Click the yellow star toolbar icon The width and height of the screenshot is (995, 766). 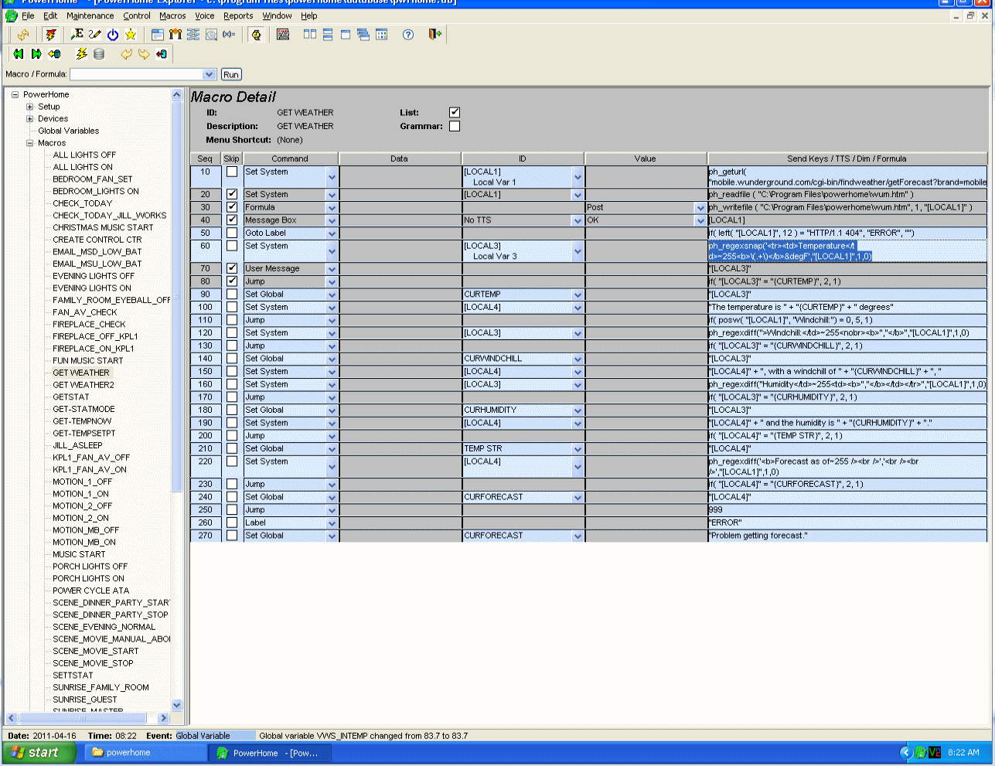(131, 34)
